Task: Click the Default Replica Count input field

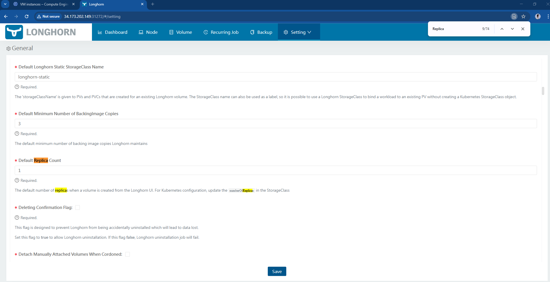Action: [x=276, y=170]
